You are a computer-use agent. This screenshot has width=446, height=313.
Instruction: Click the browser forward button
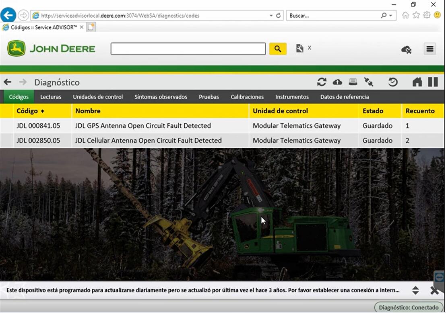point(23,15)
